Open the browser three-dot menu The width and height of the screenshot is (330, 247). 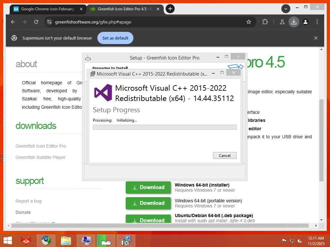(x=317, y=22)
